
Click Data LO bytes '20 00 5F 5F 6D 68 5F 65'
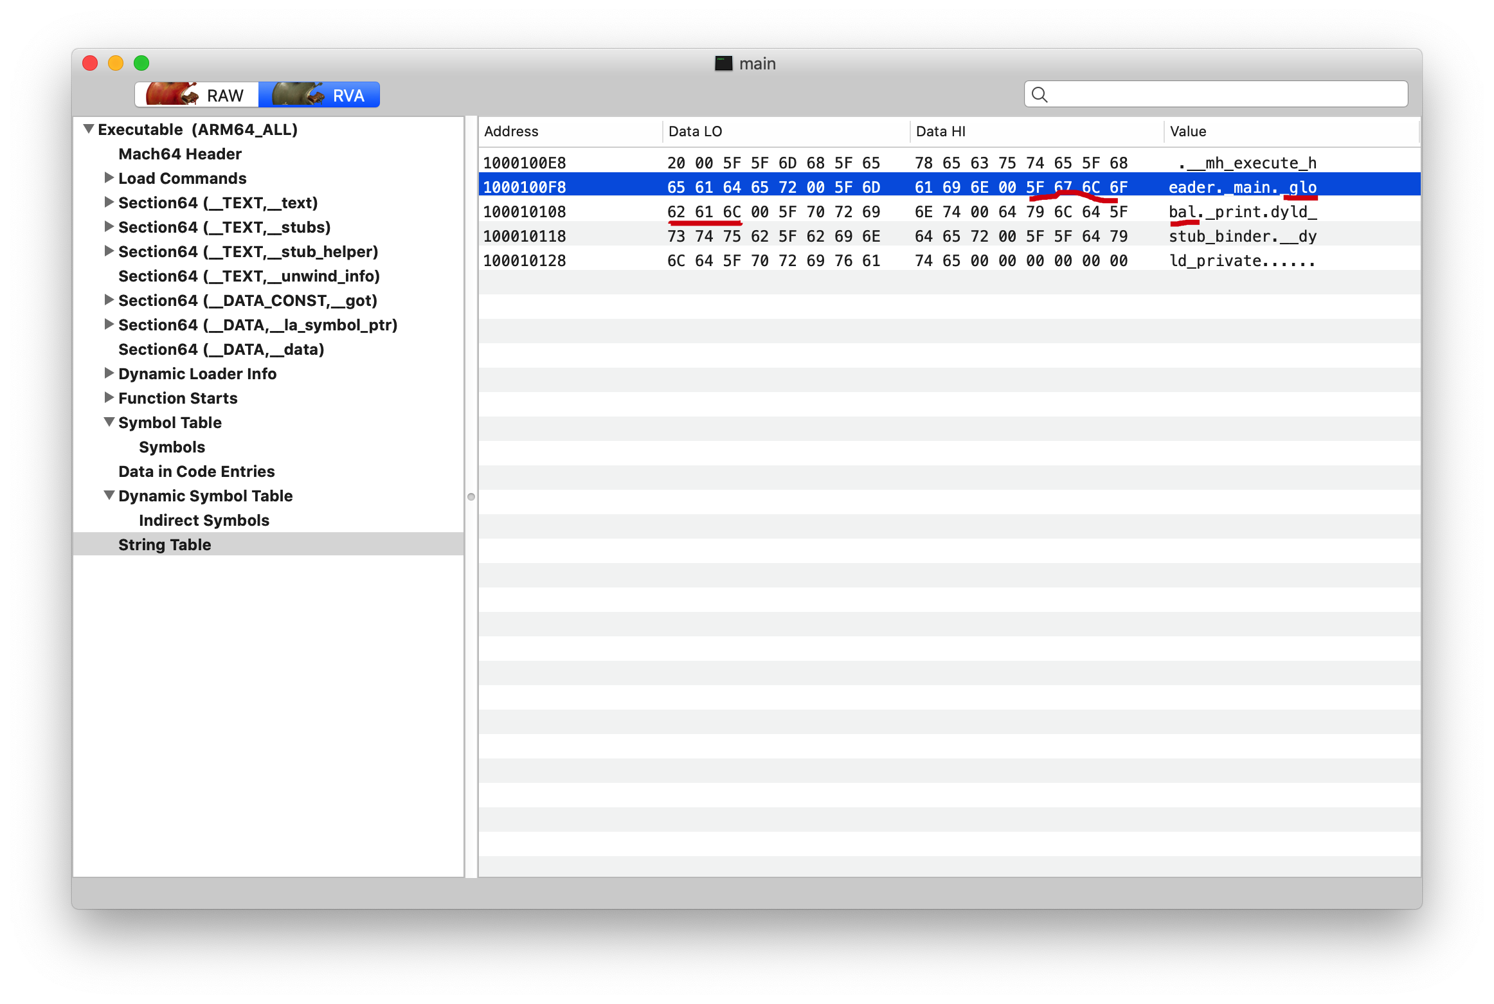tap(773, 163)
